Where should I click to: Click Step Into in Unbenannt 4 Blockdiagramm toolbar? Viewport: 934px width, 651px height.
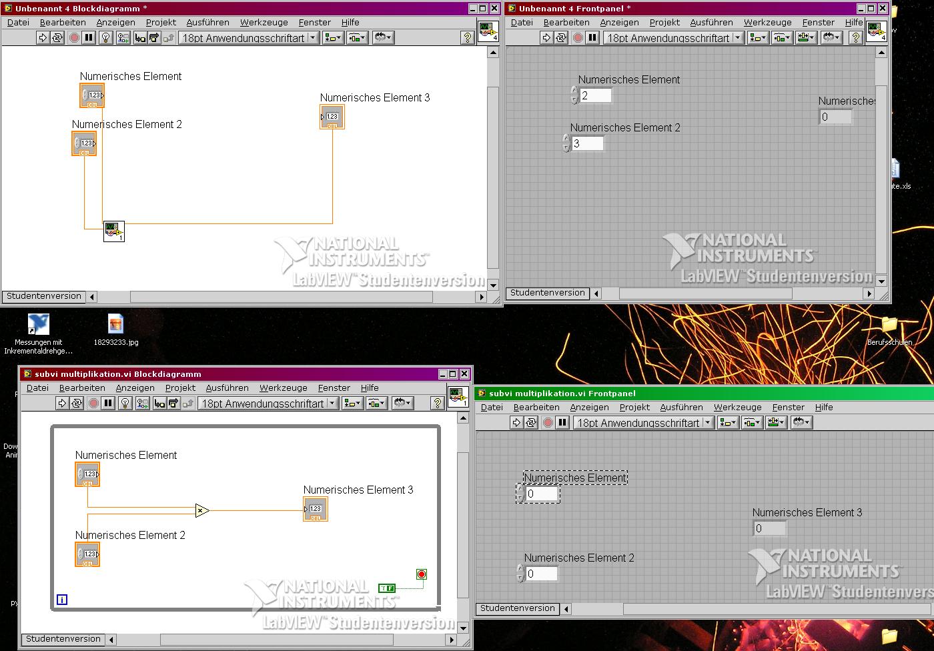[139, 38]
